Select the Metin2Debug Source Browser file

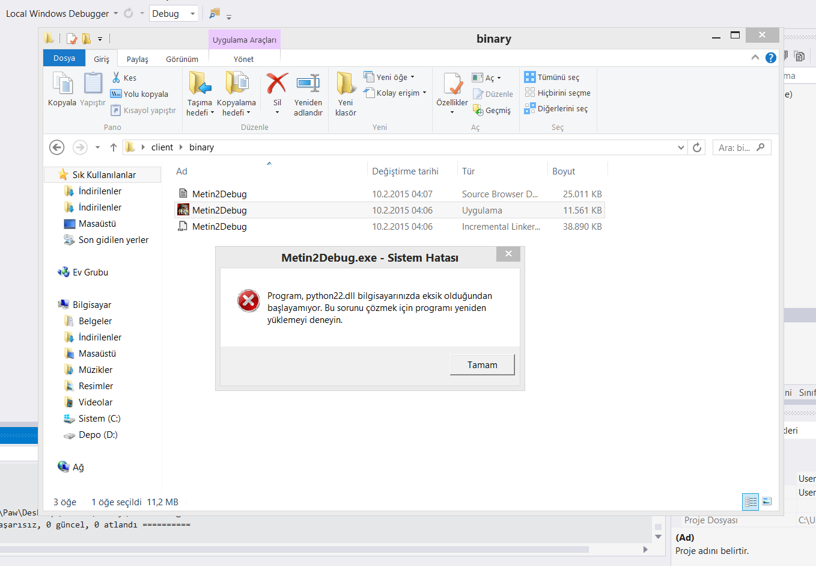[389, 194]
